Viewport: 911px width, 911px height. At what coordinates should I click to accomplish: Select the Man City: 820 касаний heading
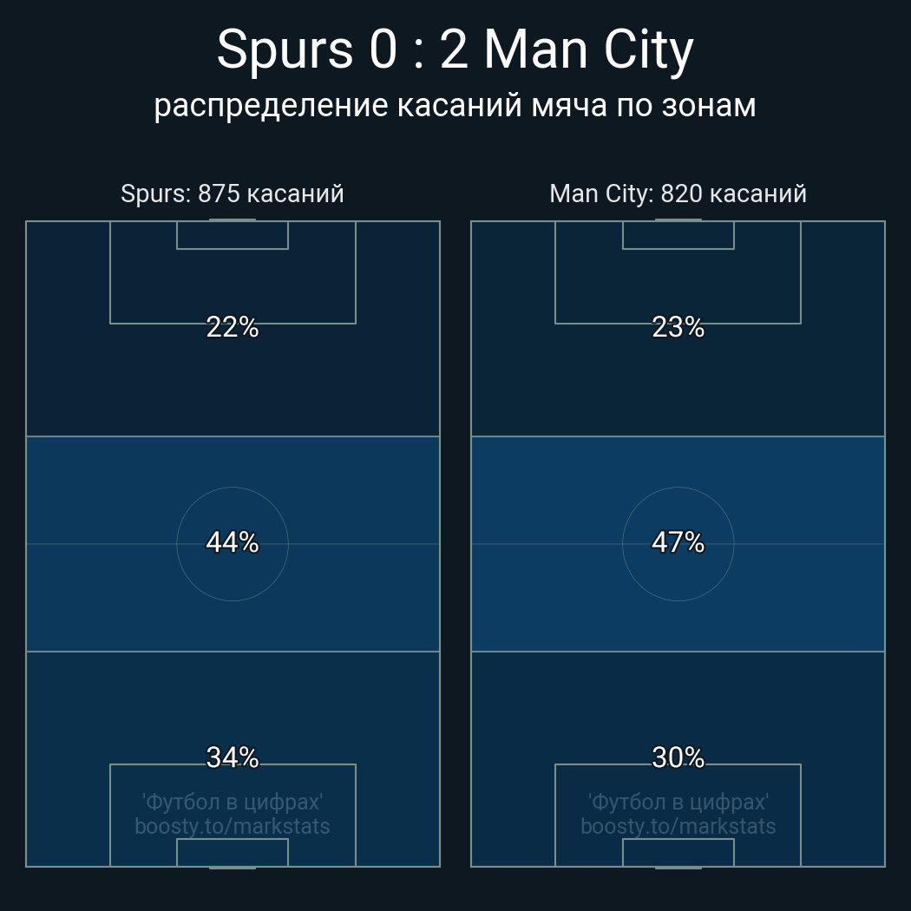point(678,193)
